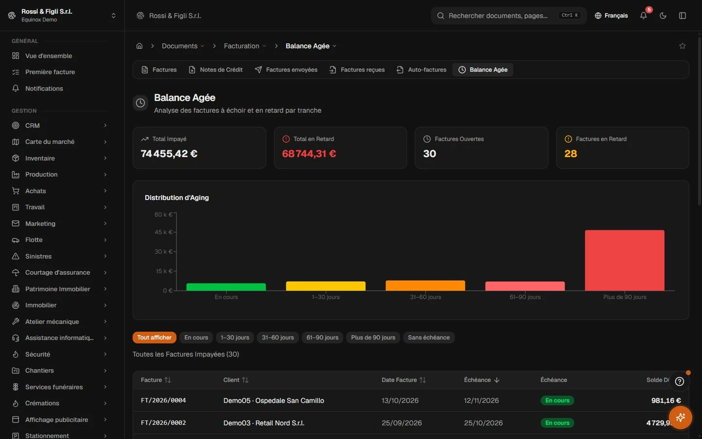This screenshot has width=702, height=439.
Task: Switch to the Notes de Crédit tab
Action: point(215,70)
